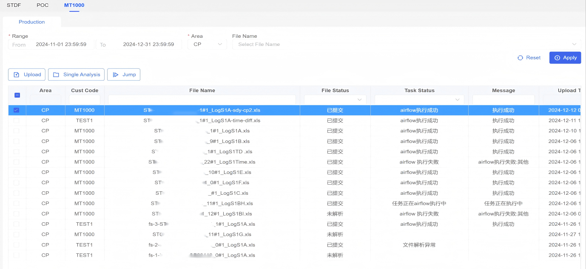This screenshot has width=586, height=269.
Task: Click the File Name column filter box
Action: [202, 99]
